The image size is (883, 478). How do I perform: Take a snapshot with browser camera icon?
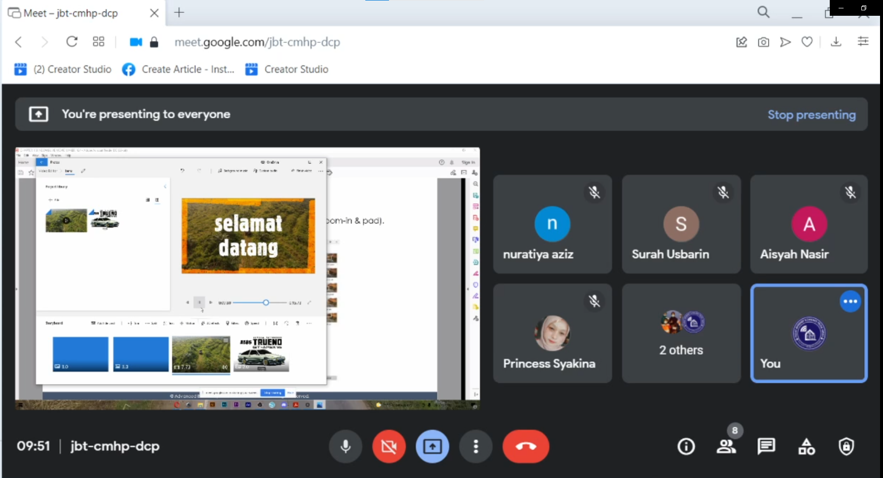tap(763, 42)
